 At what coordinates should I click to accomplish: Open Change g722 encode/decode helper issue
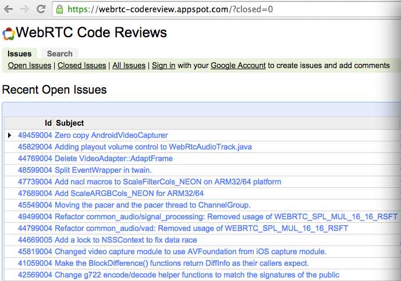coord(197,275)
